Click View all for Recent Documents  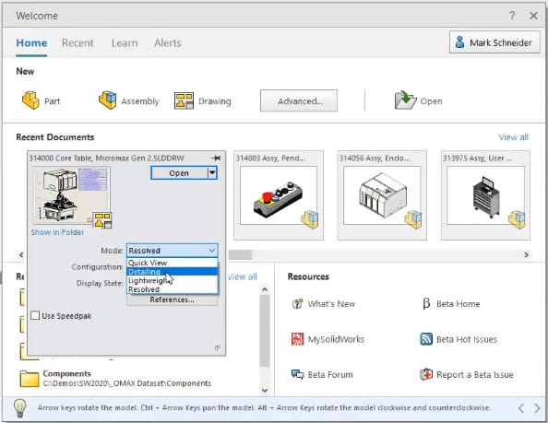513,137
